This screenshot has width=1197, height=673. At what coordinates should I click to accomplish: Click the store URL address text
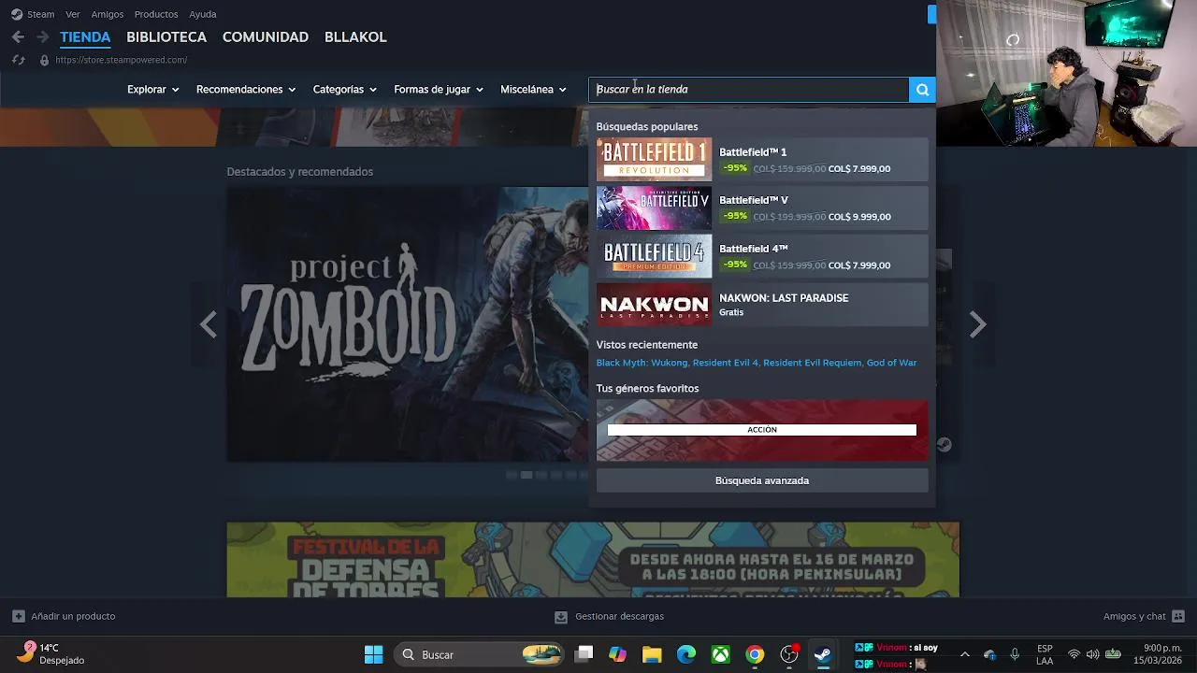(122, 60)
